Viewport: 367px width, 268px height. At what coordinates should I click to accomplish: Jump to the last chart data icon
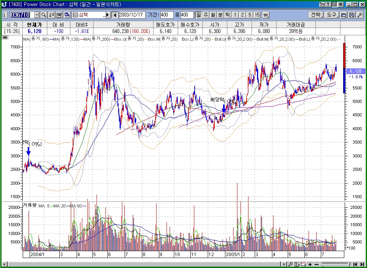pos(363,265)
